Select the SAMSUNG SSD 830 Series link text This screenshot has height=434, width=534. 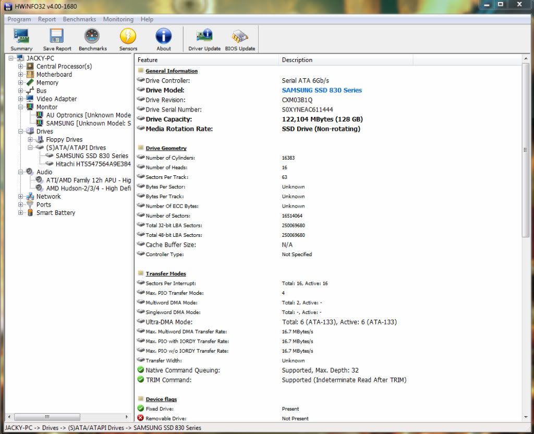coord(322,90)
